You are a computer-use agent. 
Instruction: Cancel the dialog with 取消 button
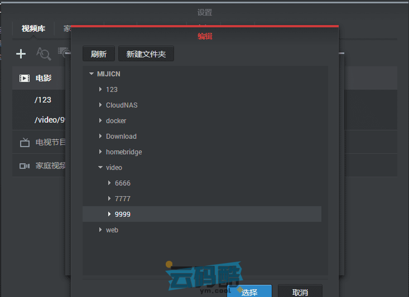point(300,291)
